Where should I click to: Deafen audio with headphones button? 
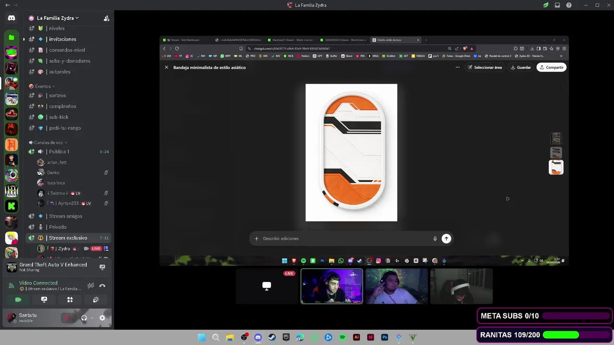(x=84, y=318)
